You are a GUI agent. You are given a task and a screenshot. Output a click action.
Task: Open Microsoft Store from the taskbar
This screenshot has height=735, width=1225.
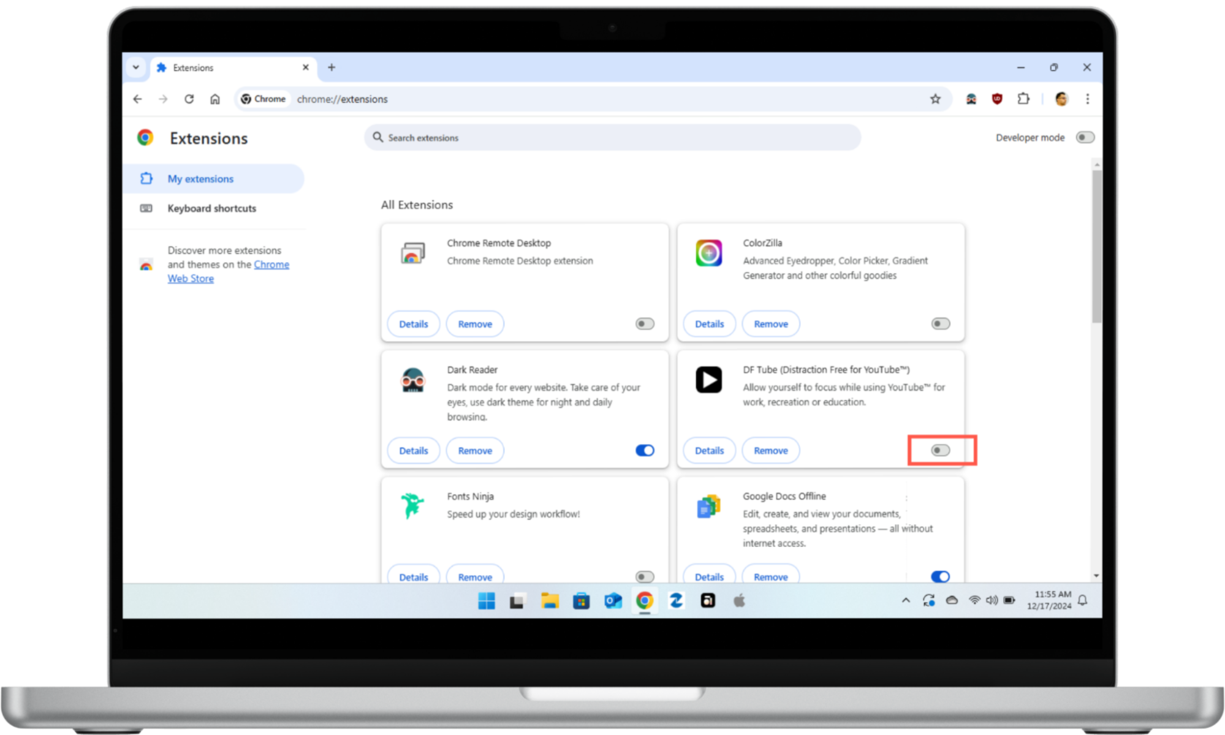[x=581, y=601]
